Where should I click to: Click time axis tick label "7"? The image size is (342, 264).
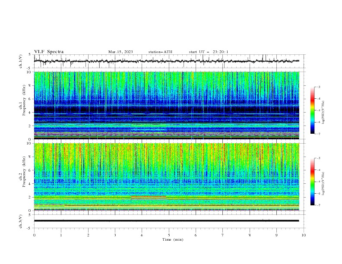223,235
